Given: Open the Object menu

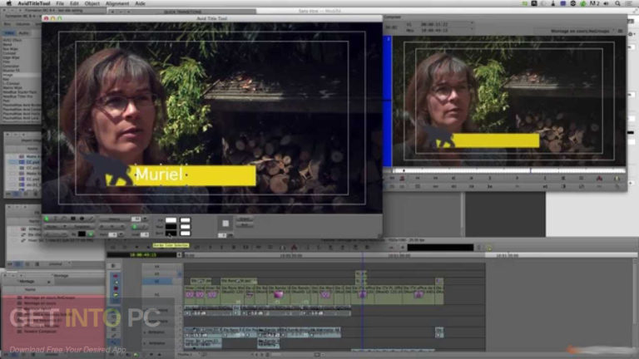Looking at the screenshot, I should pos(92,3).
